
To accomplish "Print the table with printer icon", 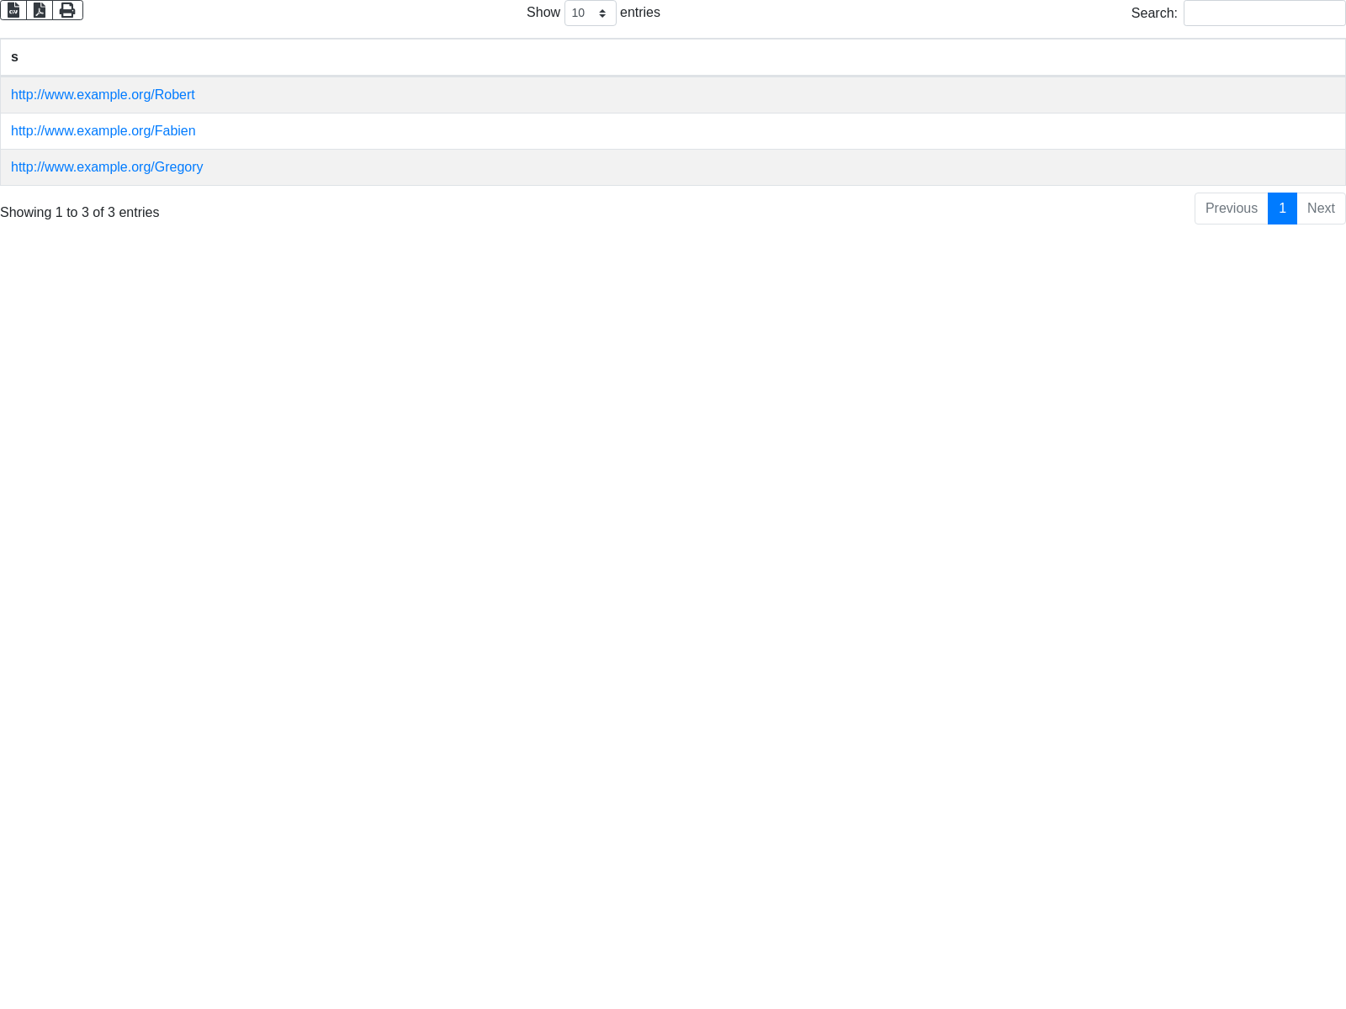I will tap(67, 10).
